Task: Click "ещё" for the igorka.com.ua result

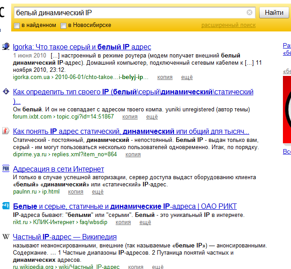Action: point(187,77)
